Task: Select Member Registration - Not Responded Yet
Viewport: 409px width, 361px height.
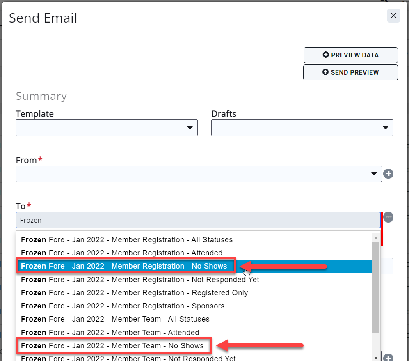Action: click(140, 280)
